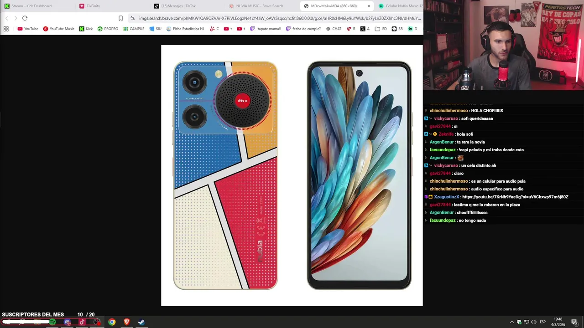584x328 pixels.
Task: Open the CAMPUS bookmark
Action: tap(134, 29)
